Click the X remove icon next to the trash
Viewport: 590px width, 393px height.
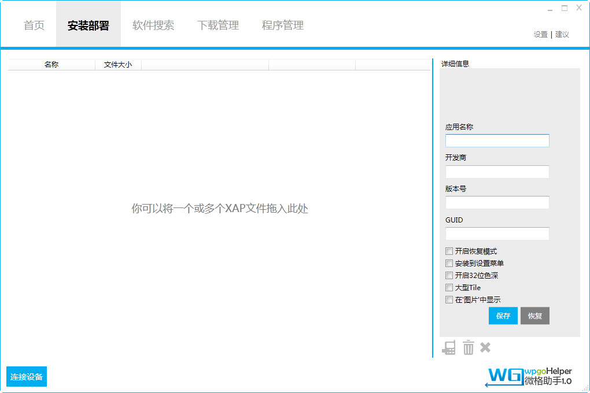point(485,347)
